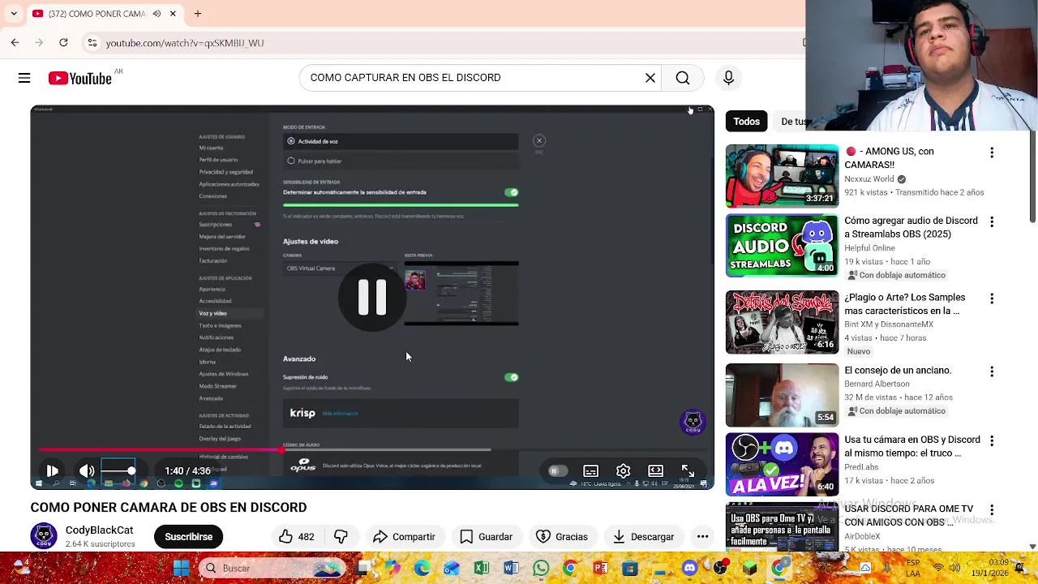
Task: Open more actions menu beside Descargar
Action: click(x=703, y=536)
